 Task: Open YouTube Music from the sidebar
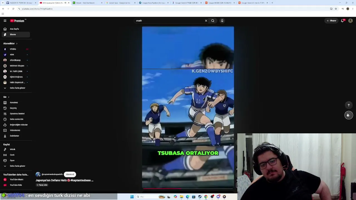(16, 179)
